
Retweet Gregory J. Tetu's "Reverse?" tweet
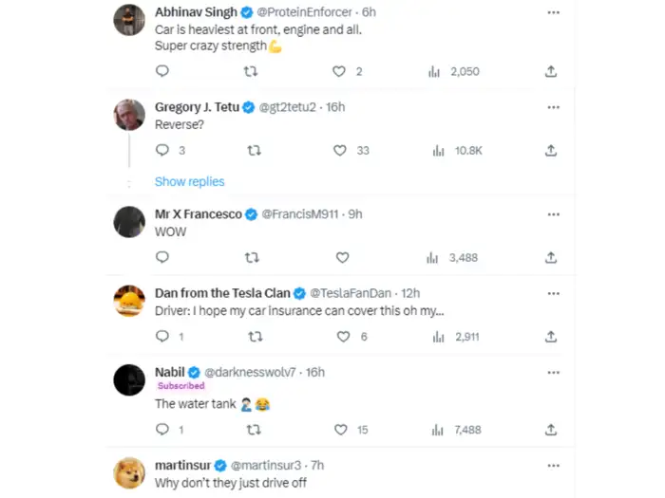[x=253, y=150]
